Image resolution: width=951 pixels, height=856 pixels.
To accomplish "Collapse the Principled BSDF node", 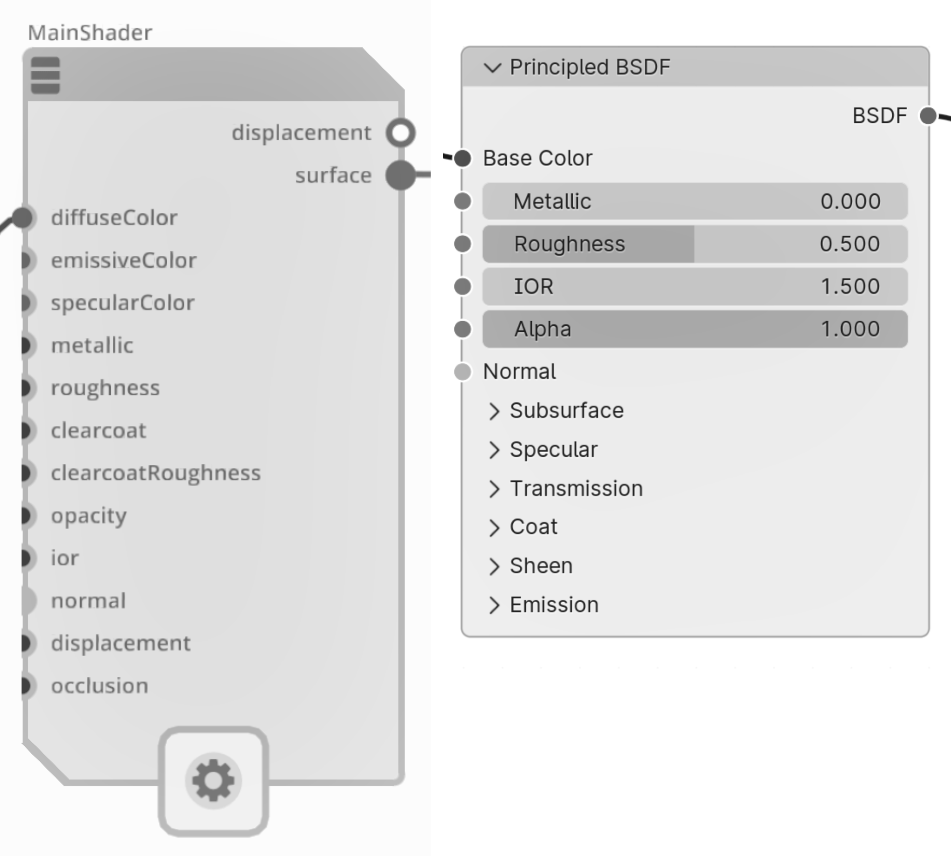I will [x=492, y=67].
